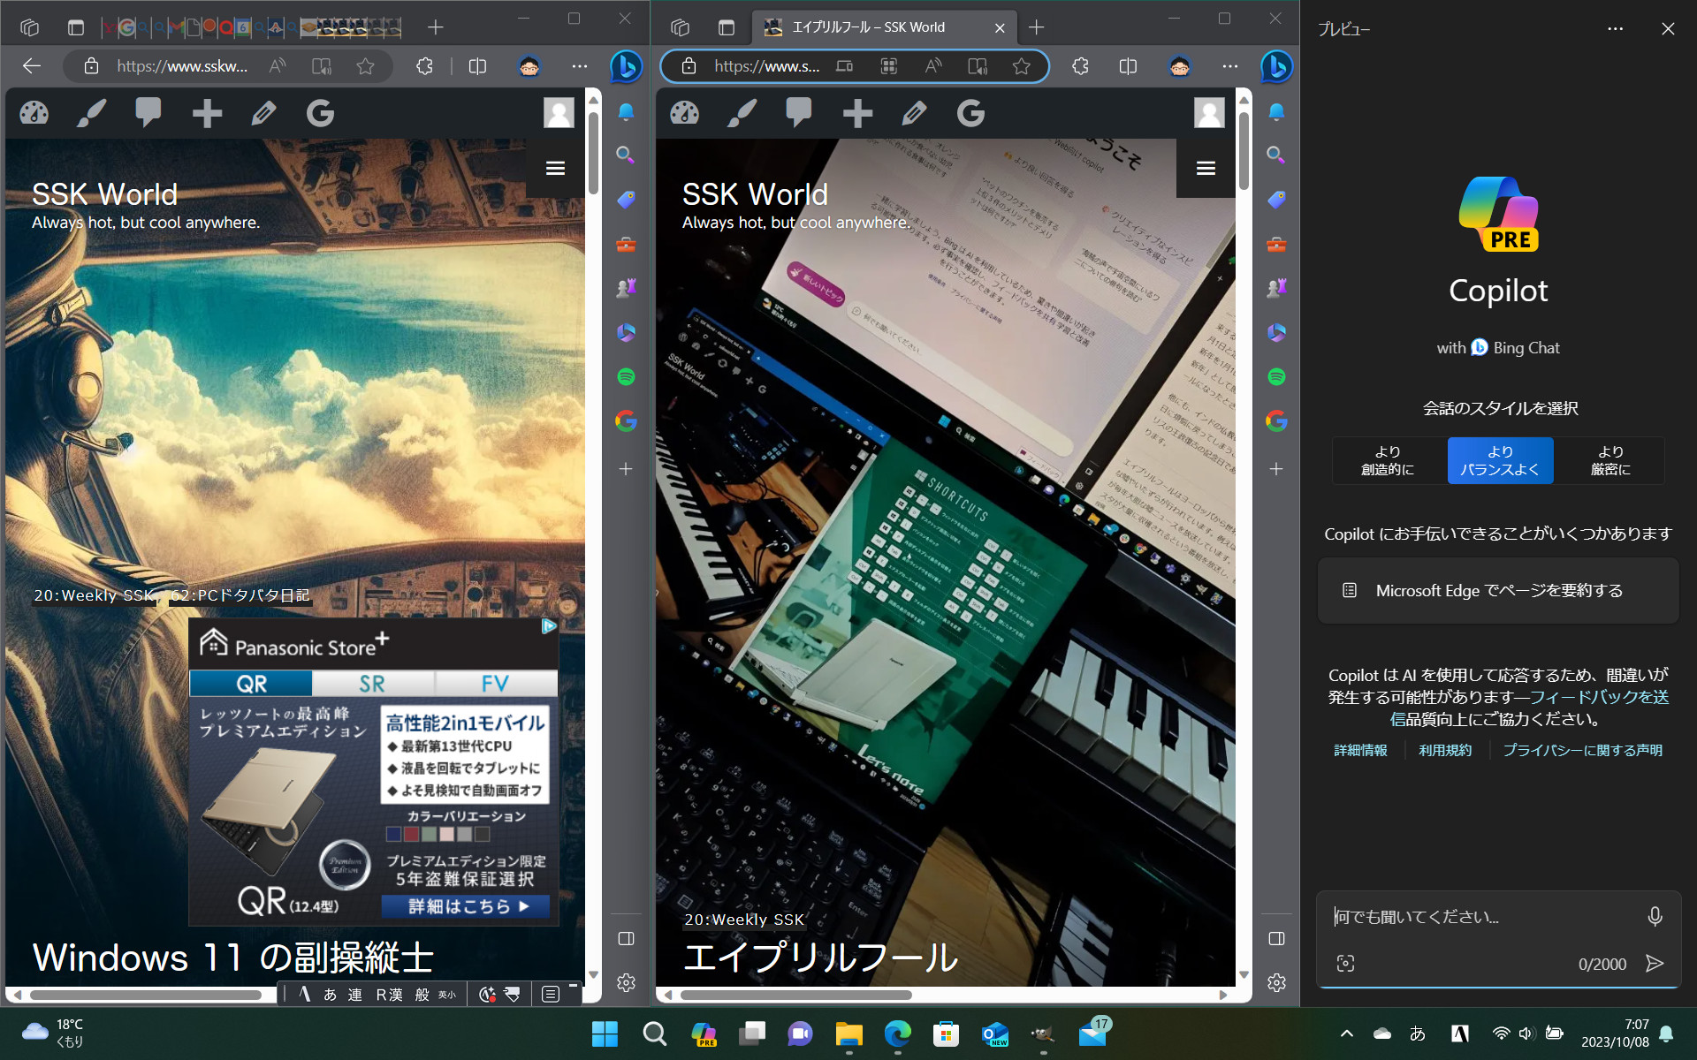Click plus new-post icon in right window
The height and width of the screenshot is (1060, 1697).
(x=857, y=113)
